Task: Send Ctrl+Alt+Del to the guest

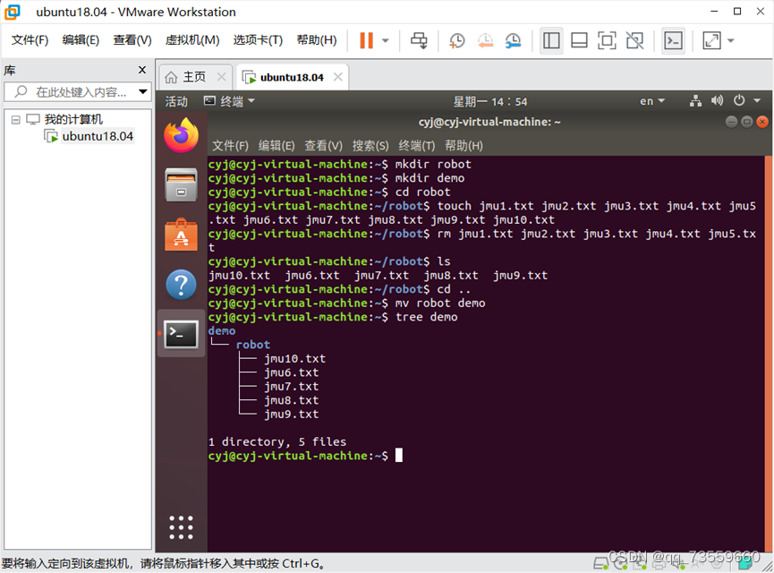Action: pos(420,39)
